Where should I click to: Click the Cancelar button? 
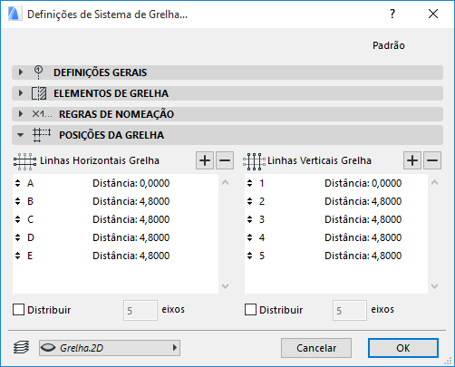(x=316, y=348)
